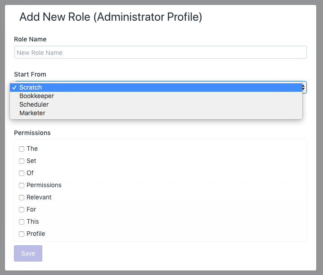Click the 'This' label text
The image size is (323, 275).
pos(33,221)
